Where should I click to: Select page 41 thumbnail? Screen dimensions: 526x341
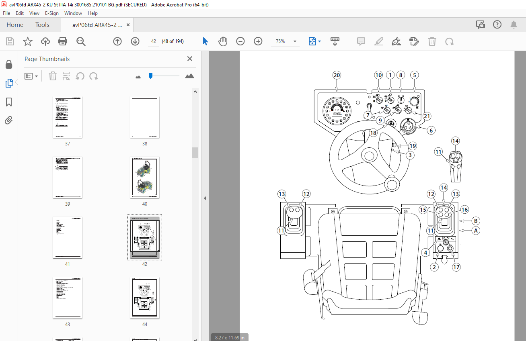(x=68, y=238)
